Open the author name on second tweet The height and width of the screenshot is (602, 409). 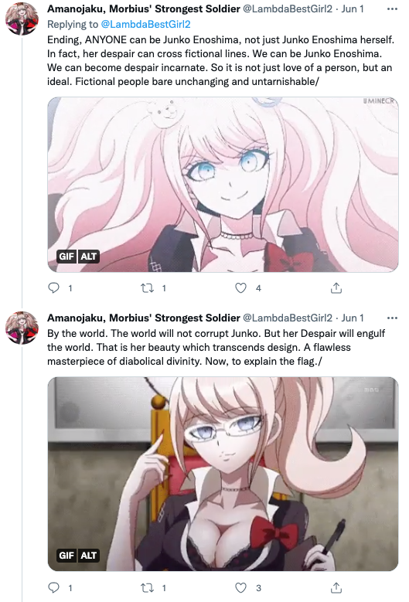pyautogui.click(x=144, y=318)
